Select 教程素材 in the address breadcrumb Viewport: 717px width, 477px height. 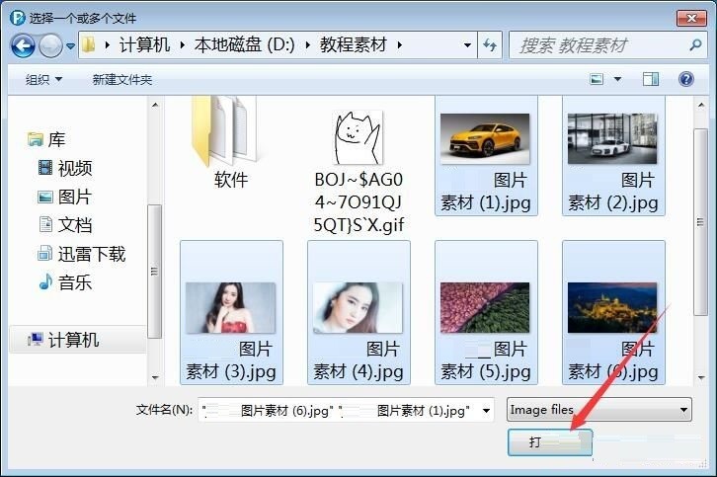click(x=353, y=44)
